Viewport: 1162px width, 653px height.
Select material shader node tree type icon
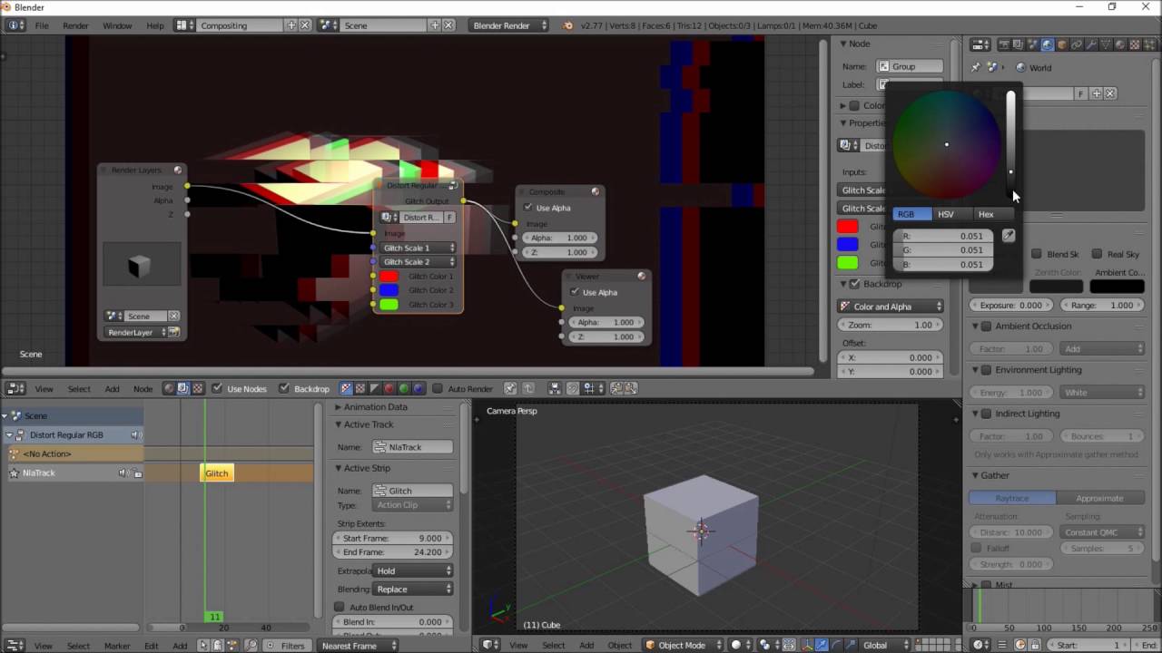coord(169,388)
